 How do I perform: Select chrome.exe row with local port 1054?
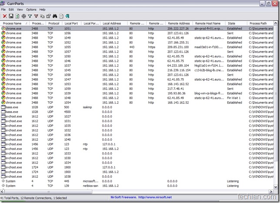137,103
